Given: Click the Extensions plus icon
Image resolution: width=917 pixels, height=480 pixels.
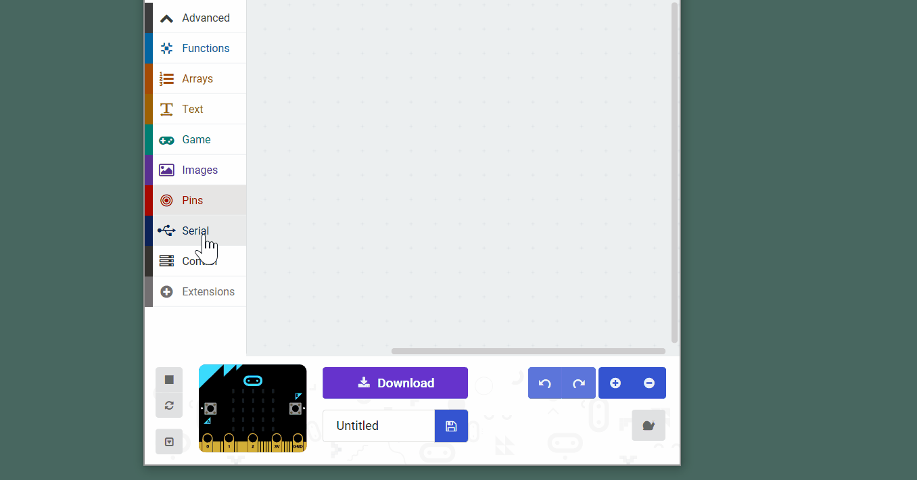Looking at the screenshot, I should tap(166, 291).
